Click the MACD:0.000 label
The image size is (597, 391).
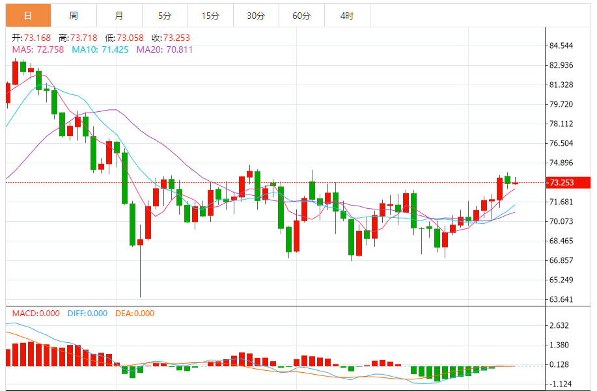(36, 314)
